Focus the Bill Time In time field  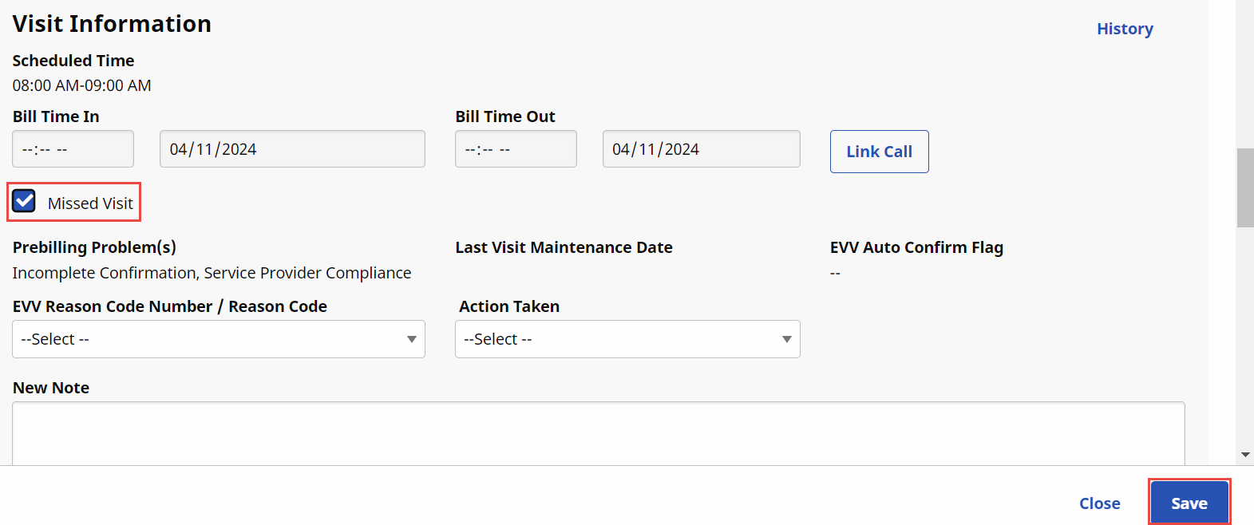pyautogui.click(x=73, y=149)
